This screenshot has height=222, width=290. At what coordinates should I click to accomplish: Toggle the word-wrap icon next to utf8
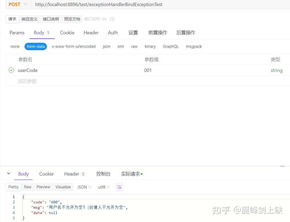pyautogui.click(x=119, y=187)
